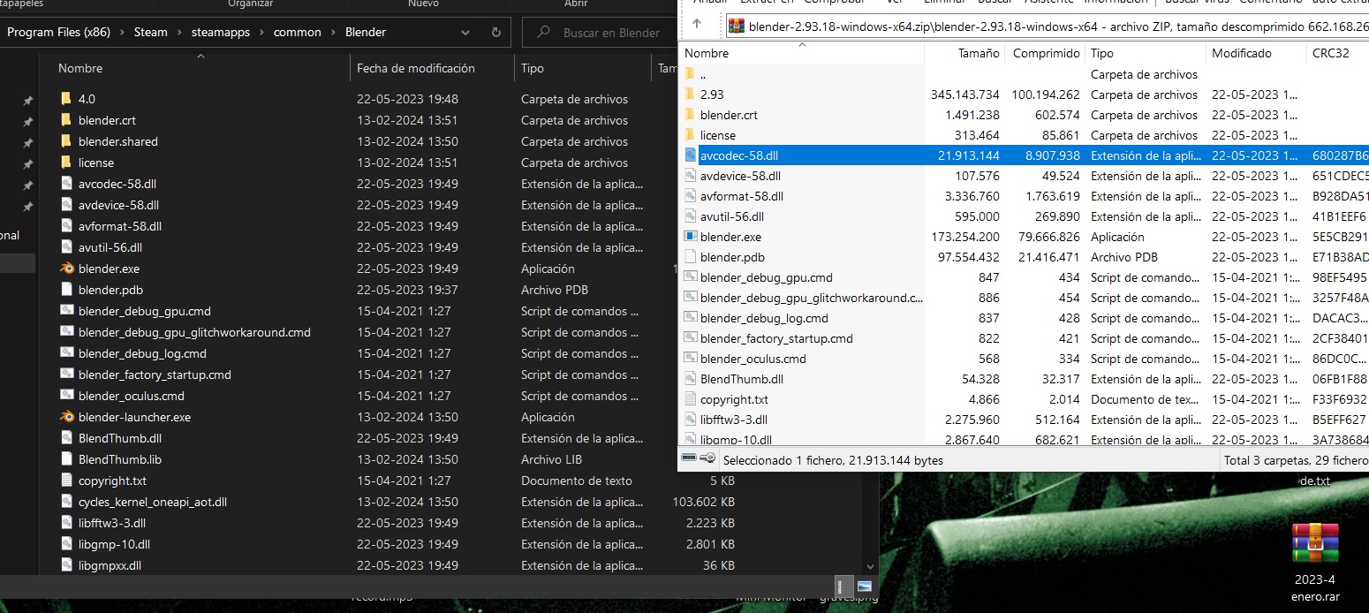Click the common breadcrumb segment

pos(298,32)
